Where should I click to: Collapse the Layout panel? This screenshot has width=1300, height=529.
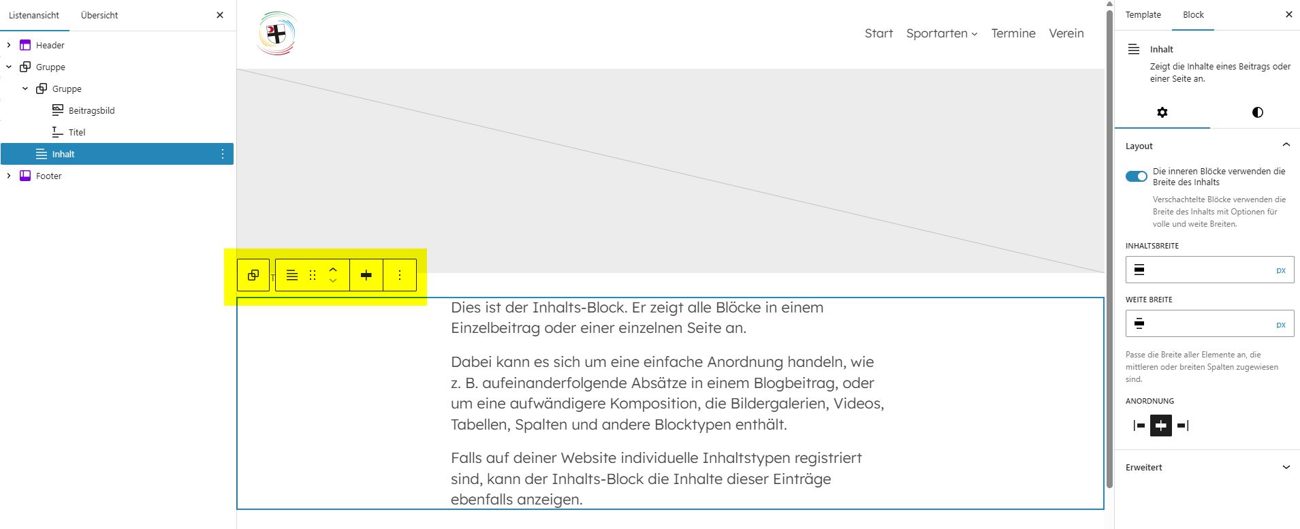(x=1286, y=145)
